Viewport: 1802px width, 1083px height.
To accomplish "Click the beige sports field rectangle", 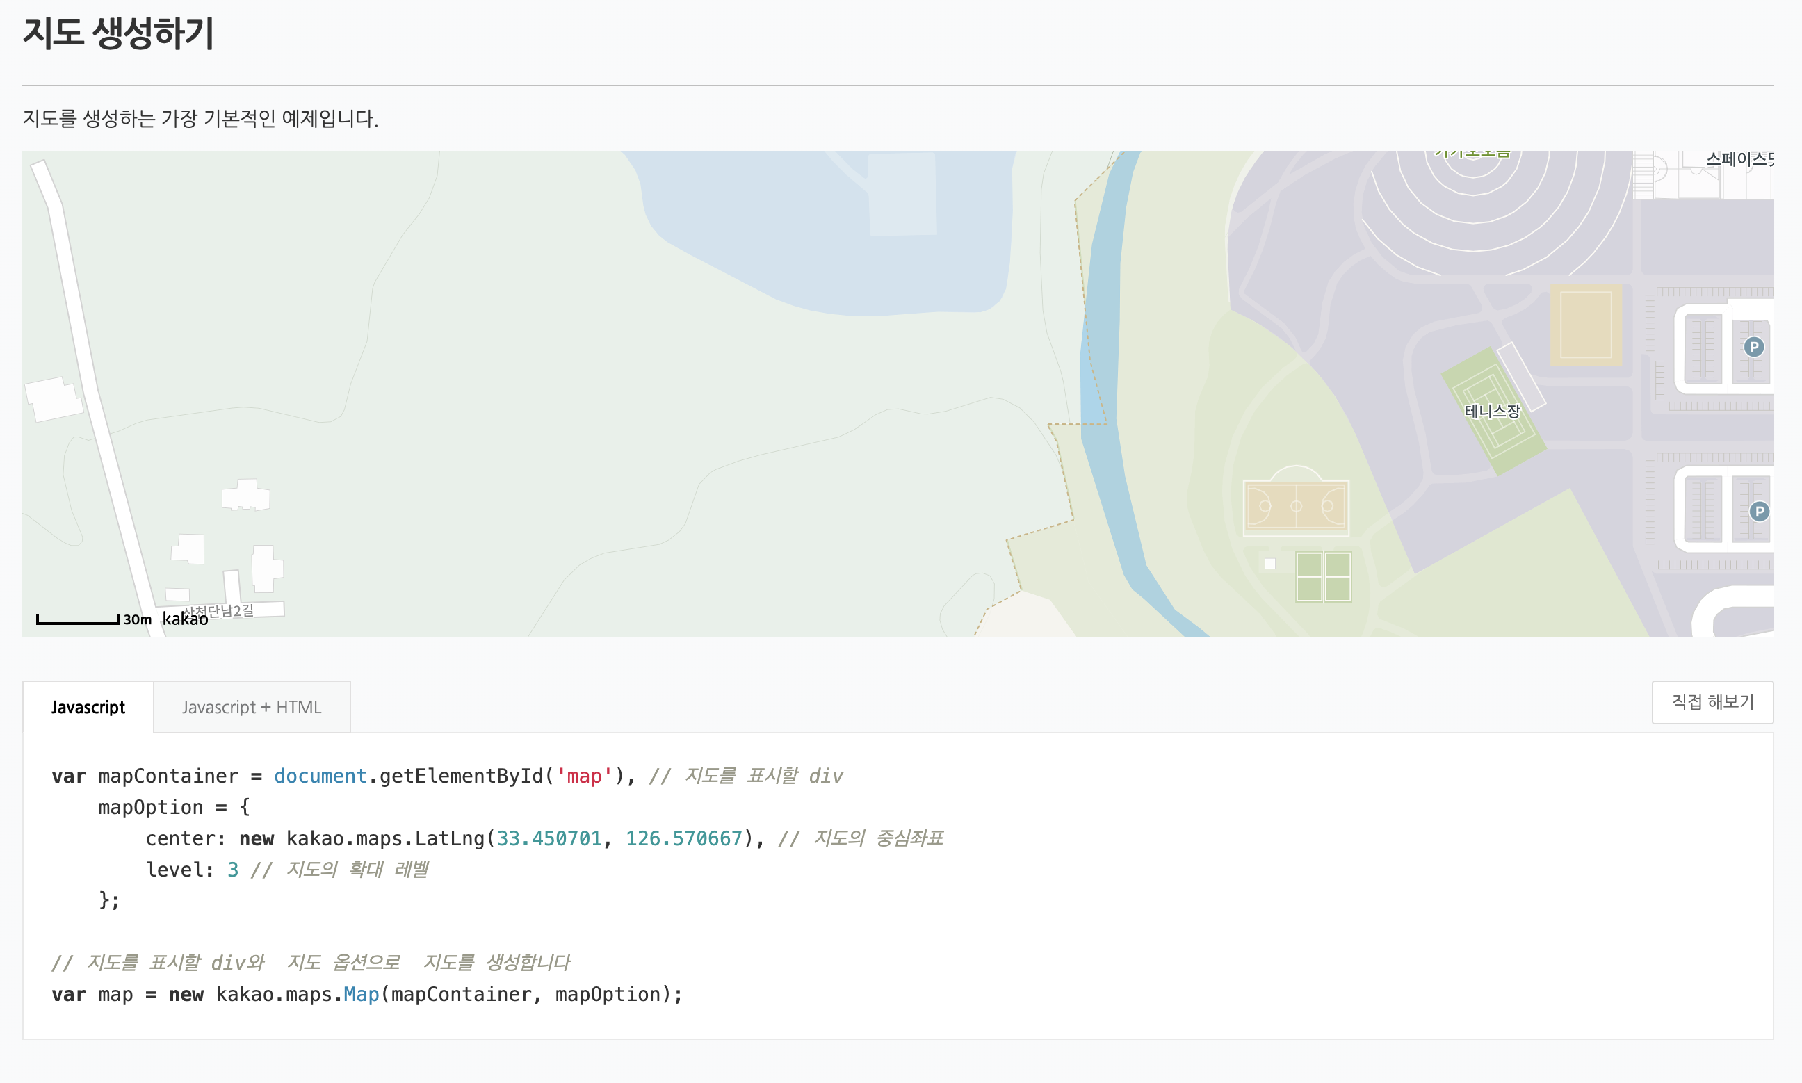I will click(1585, 325).
